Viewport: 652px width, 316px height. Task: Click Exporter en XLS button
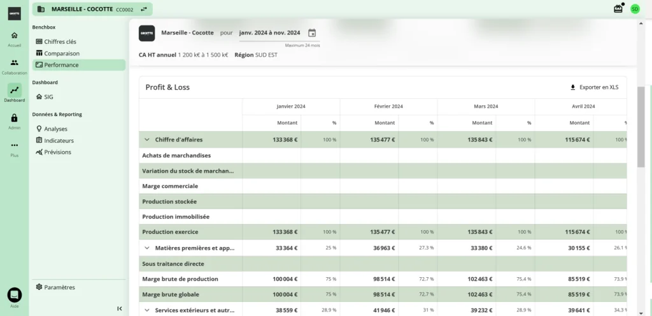pyautogui.click(x=594, y=87)
